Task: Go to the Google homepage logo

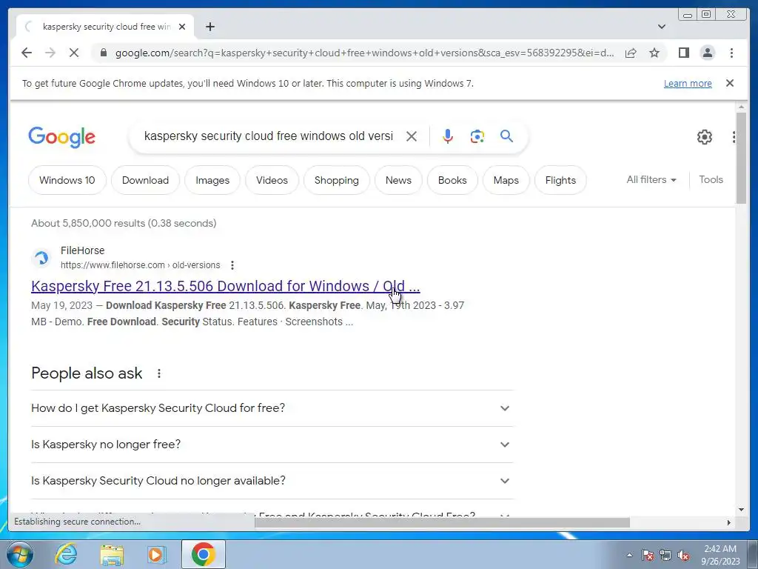Action: tap(62, 137)
